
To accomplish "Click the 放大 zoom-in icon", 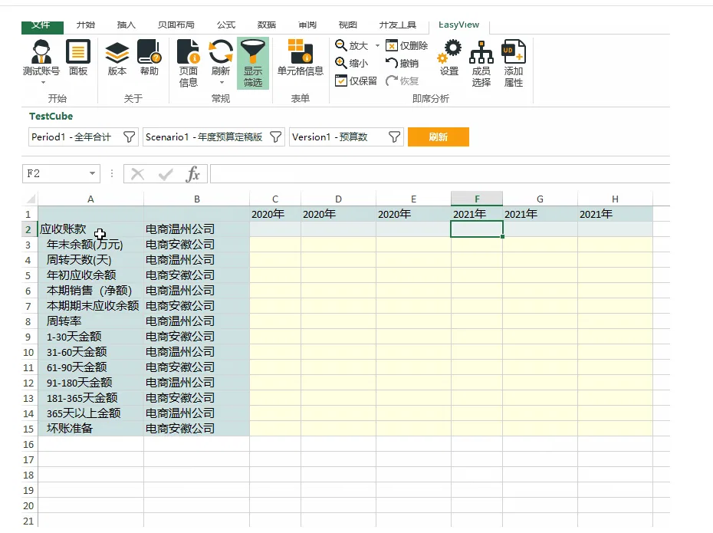I will coord(341,45).
